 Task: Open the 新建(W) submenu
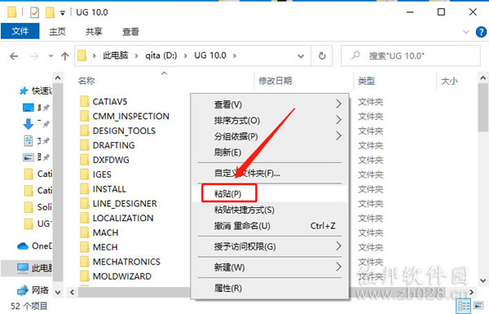point(270,268)
